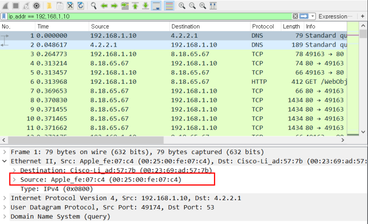Screen dimensions: 368x224
Task: Select the Type: IPv4 (0x0800) field
Action: click(56, 189)
